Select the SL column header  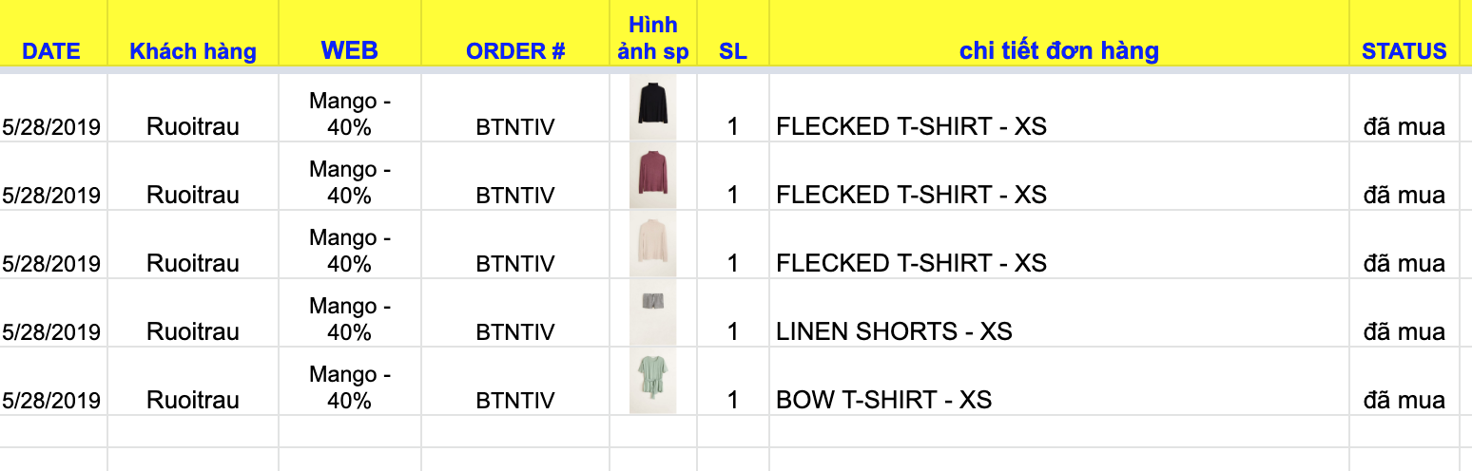click(x=732, y=51)
